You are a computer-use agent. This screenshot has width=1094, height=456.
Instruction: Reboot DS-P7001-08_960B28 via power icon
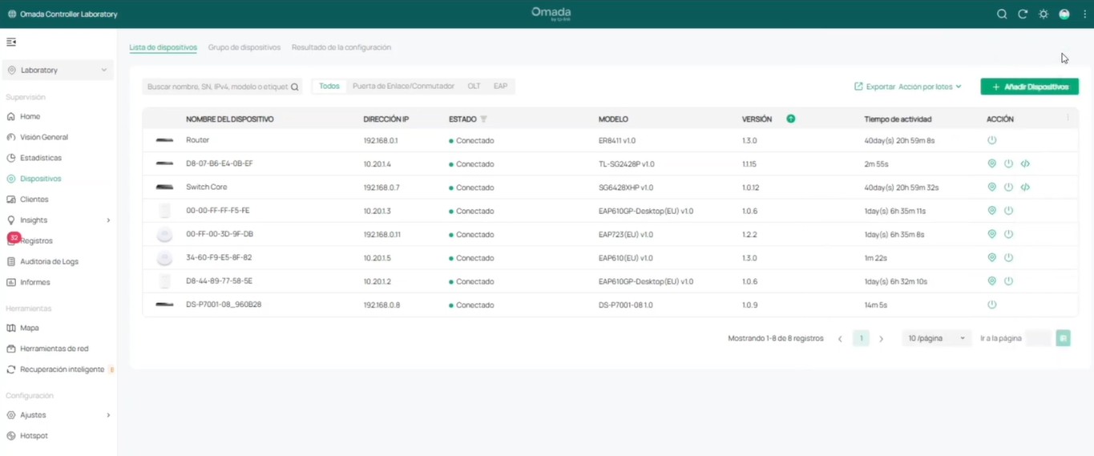(x=992, y=305)
